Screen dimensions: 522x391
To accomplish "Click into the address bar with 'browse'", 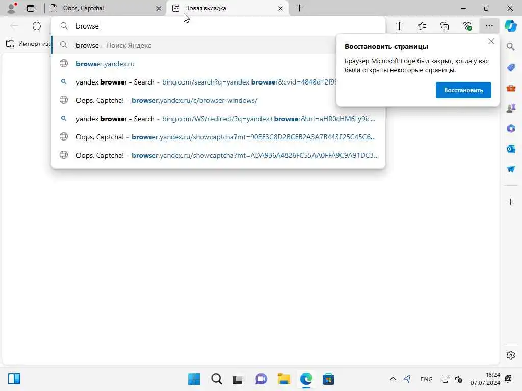I will tap(218, 26).
